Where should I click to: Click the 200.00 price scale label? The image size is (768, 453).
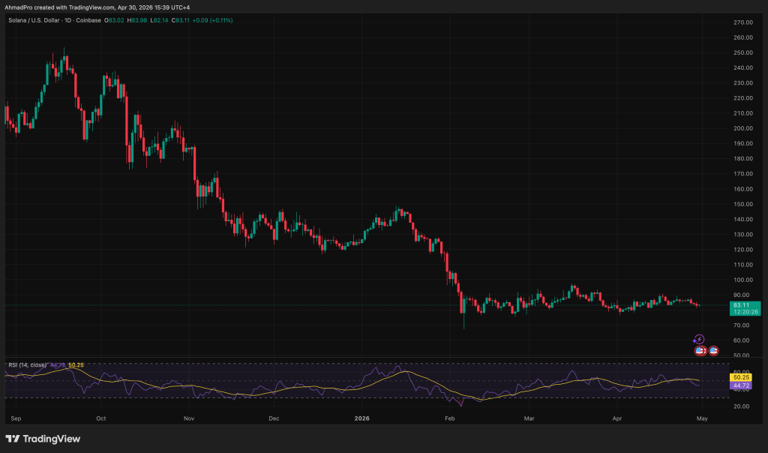pyautogui.click(x=742, y=128)
